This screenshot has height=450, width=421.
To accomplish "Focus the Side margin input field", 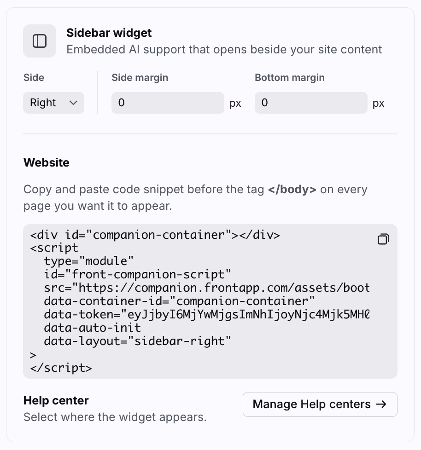I will (168, 103).
